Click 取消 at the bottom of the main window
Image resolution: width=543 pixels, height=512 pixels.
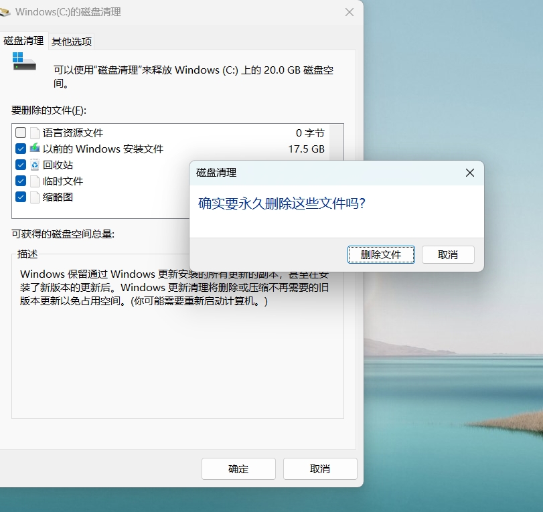coord(320,469)
